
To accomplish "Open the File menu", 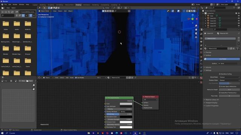I will (x=6, y=4).
